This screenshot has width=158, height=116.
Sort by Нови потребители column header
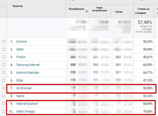coord(99,9)
